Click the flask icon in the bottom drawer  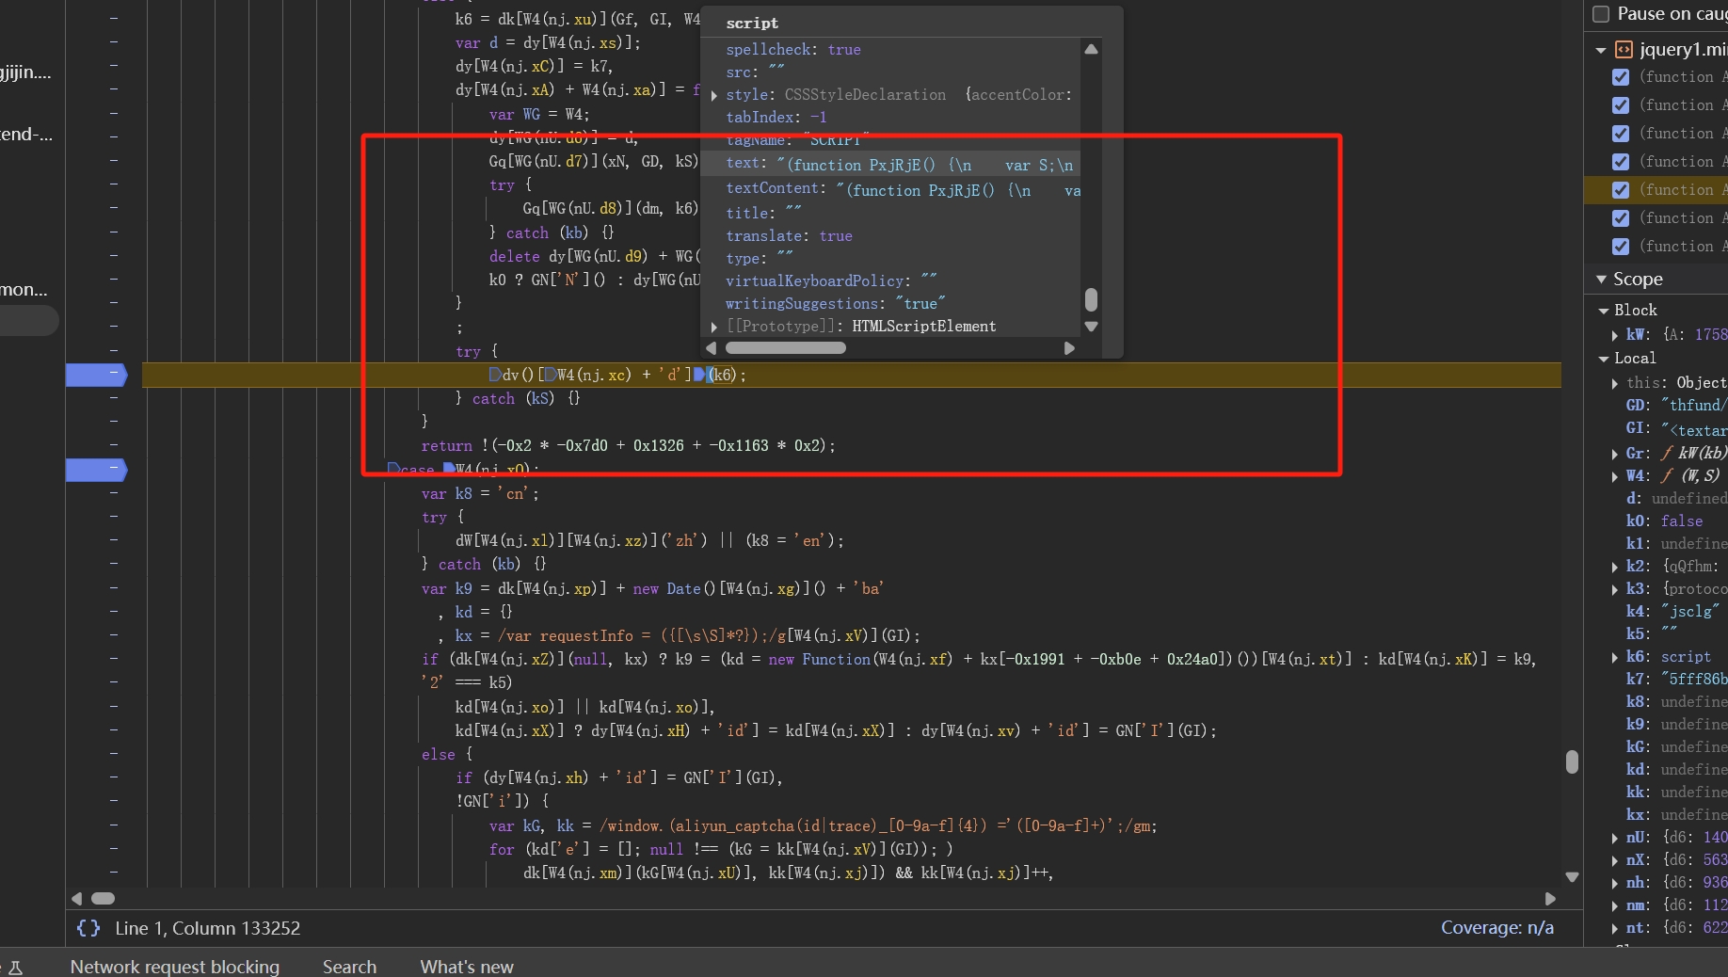tap(16, 967)
